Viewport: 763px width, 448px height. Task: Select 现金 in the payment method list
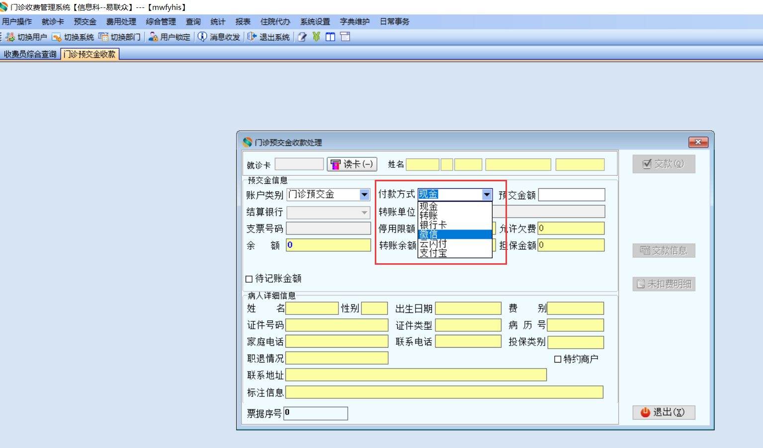pos(455,206)
